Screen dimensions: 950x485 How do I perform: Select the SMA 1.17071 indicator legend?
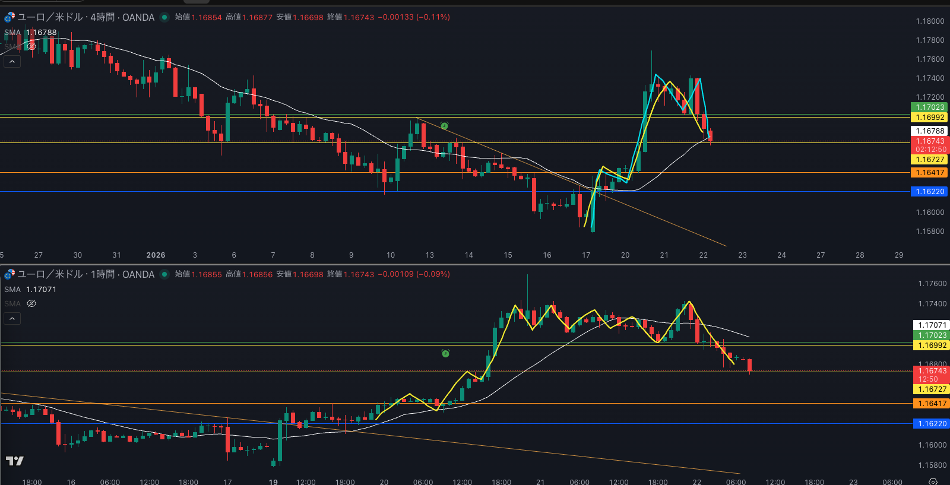tap(30, 290)
